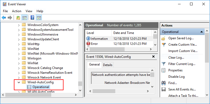Click the Wired-AutoConfig folder icon

[24, 82]
